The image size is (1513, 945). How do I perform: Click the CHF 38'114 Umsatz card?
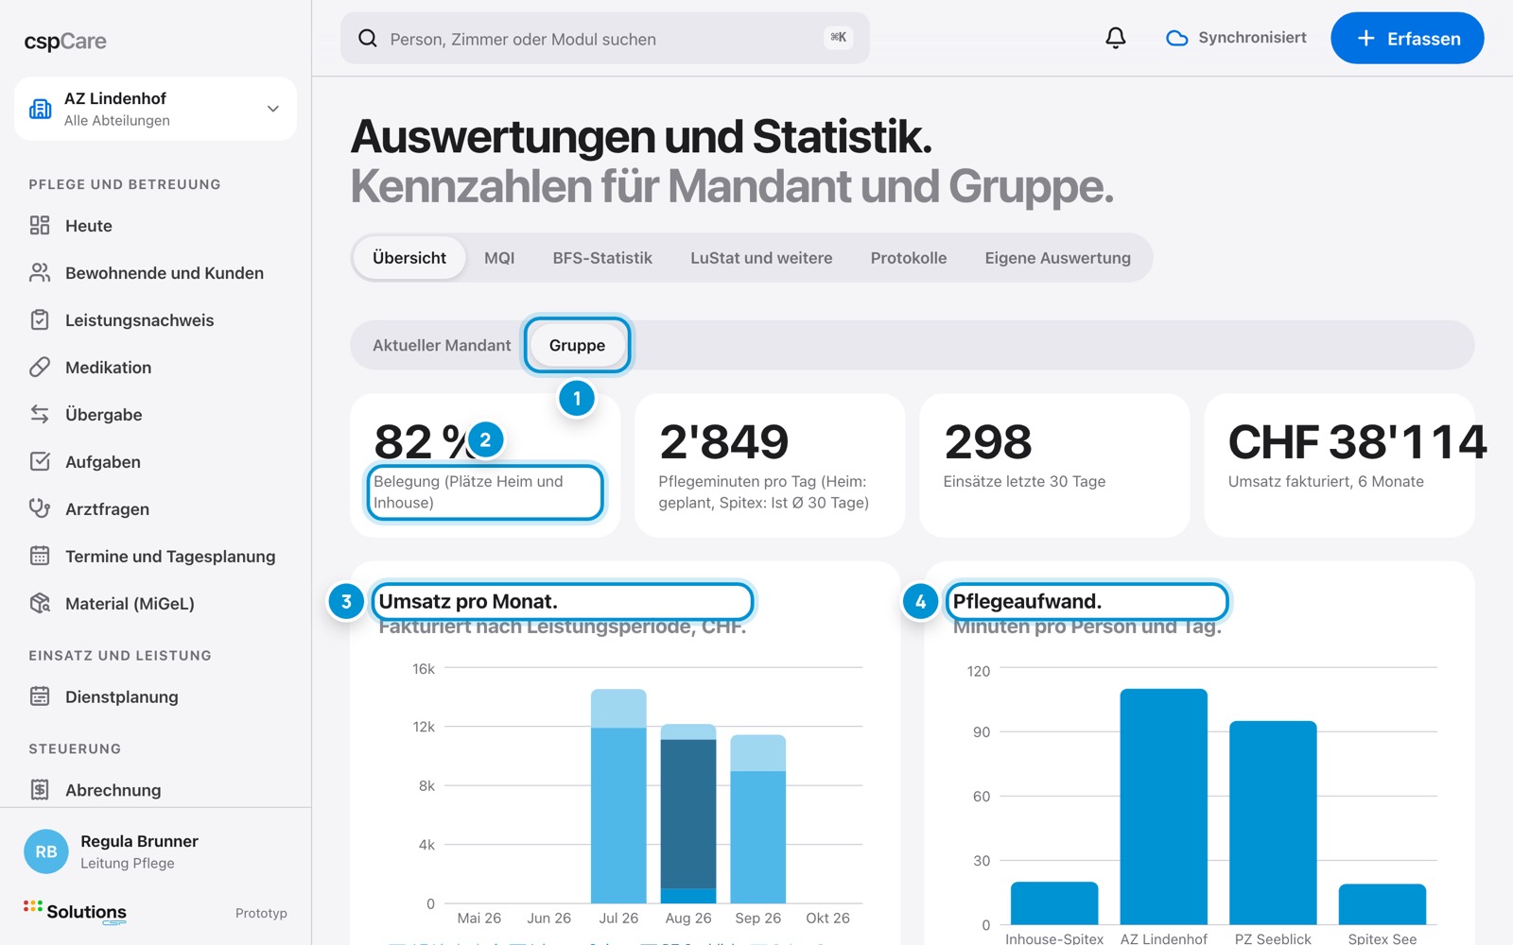click(1339, 465)
